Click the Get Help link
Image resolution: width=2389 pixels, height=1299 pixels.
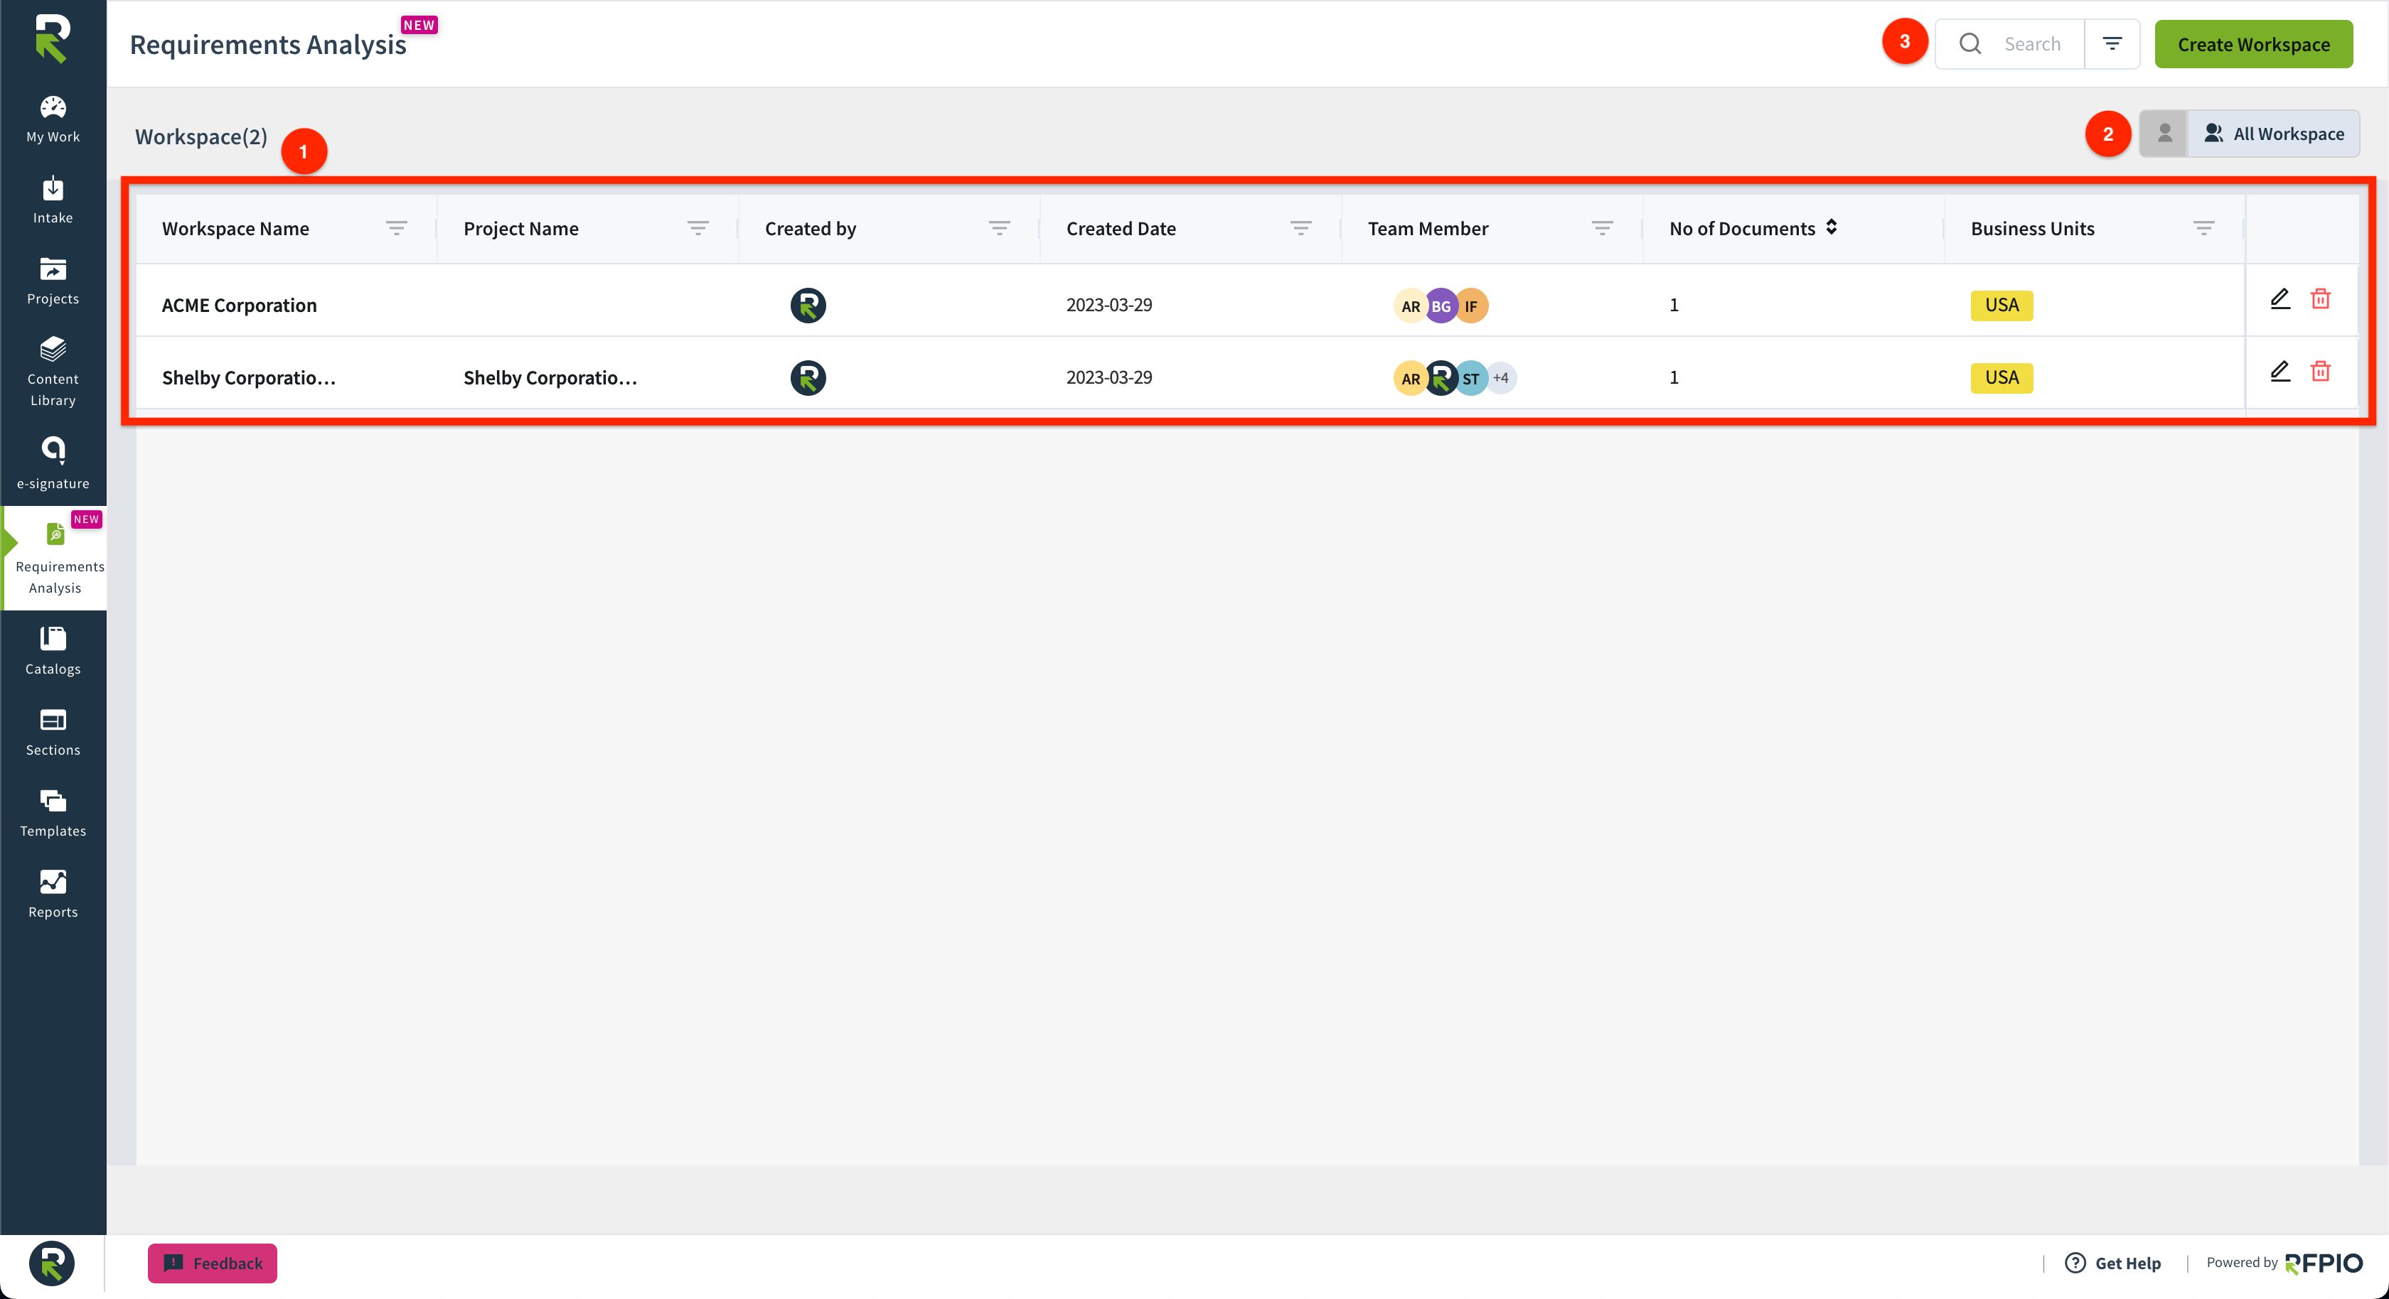2112,1263
